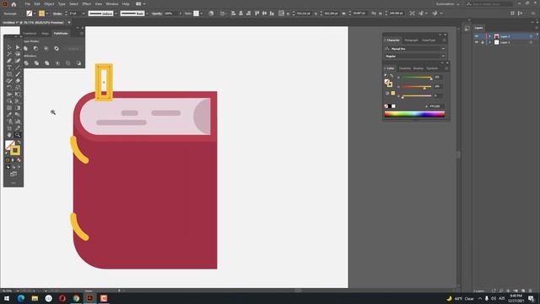The height and width of the screenshot is (304, 540).
Task: Adjust the bottom color slider in Color panel
Action: pos(416,95)
